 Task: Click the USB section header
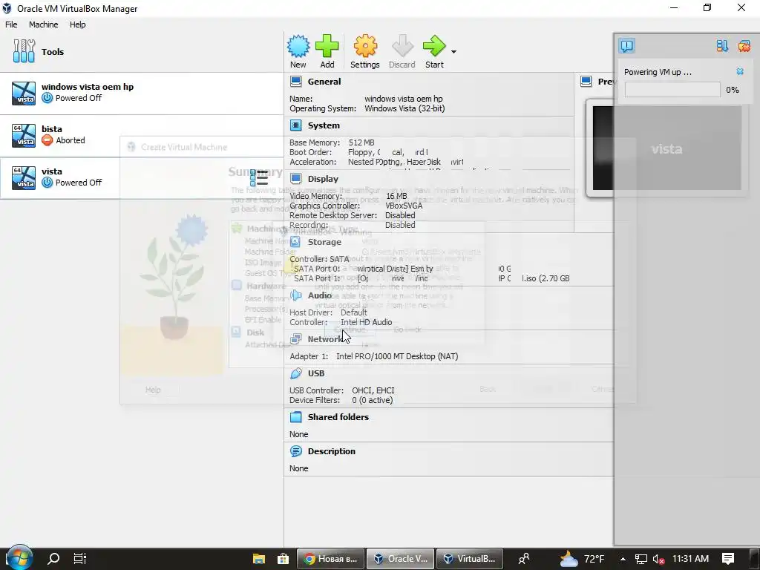pos(316,373)
